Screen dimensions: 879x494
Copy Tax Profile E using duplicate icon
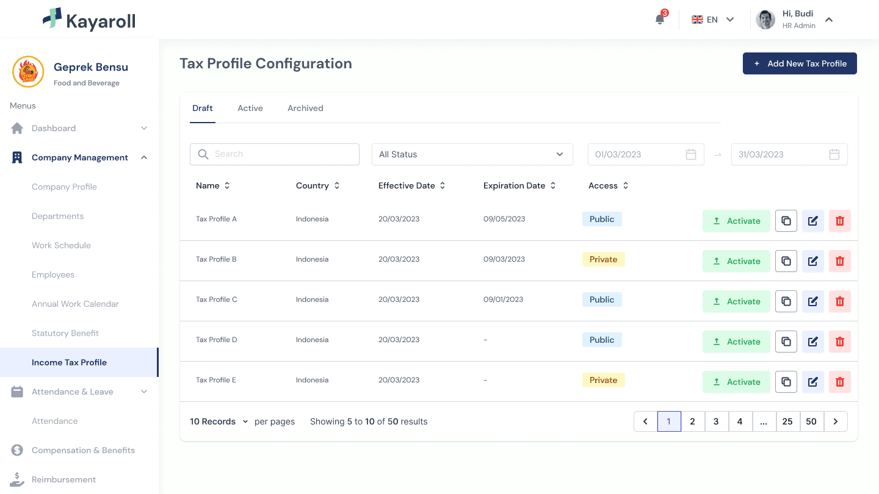coord(786,382)
